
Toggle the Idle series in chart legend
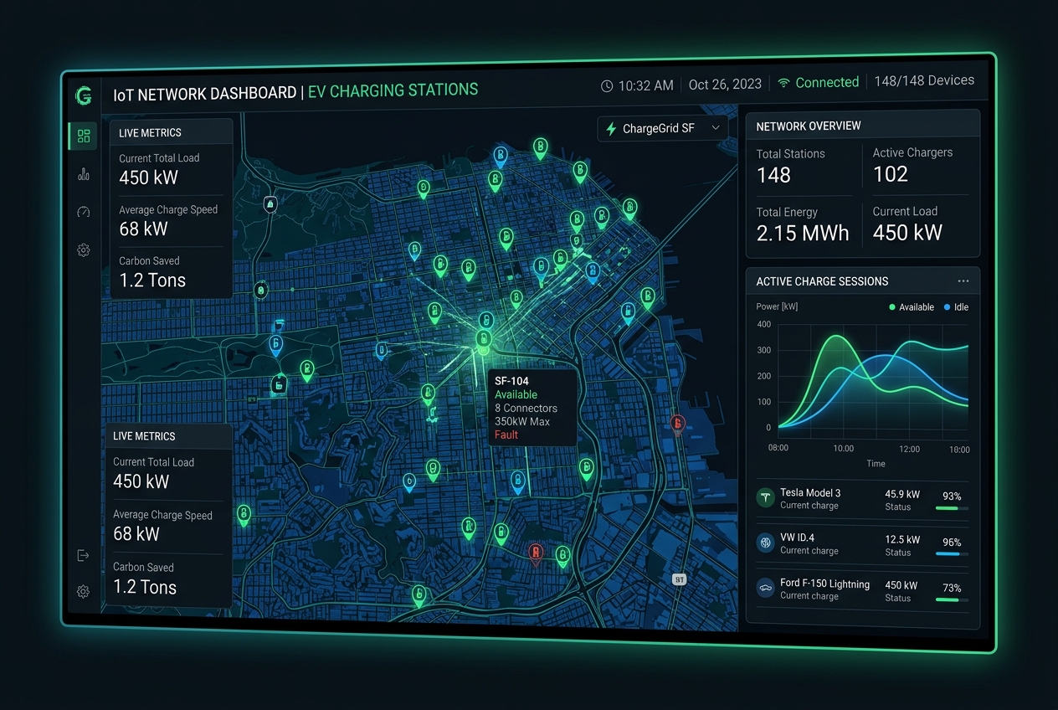tap(956, 307)
